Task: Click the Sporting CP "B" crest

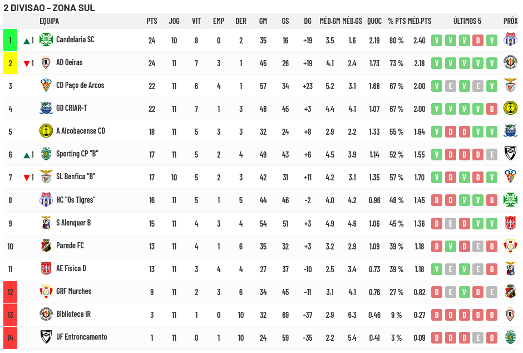Action: (46, 154)
